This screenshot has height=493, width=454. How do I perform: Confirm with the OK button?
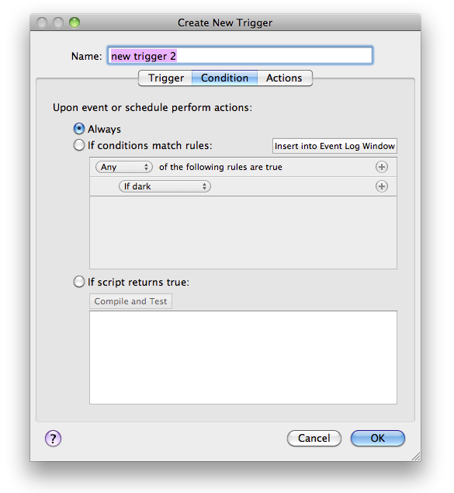tap(378, 438)
